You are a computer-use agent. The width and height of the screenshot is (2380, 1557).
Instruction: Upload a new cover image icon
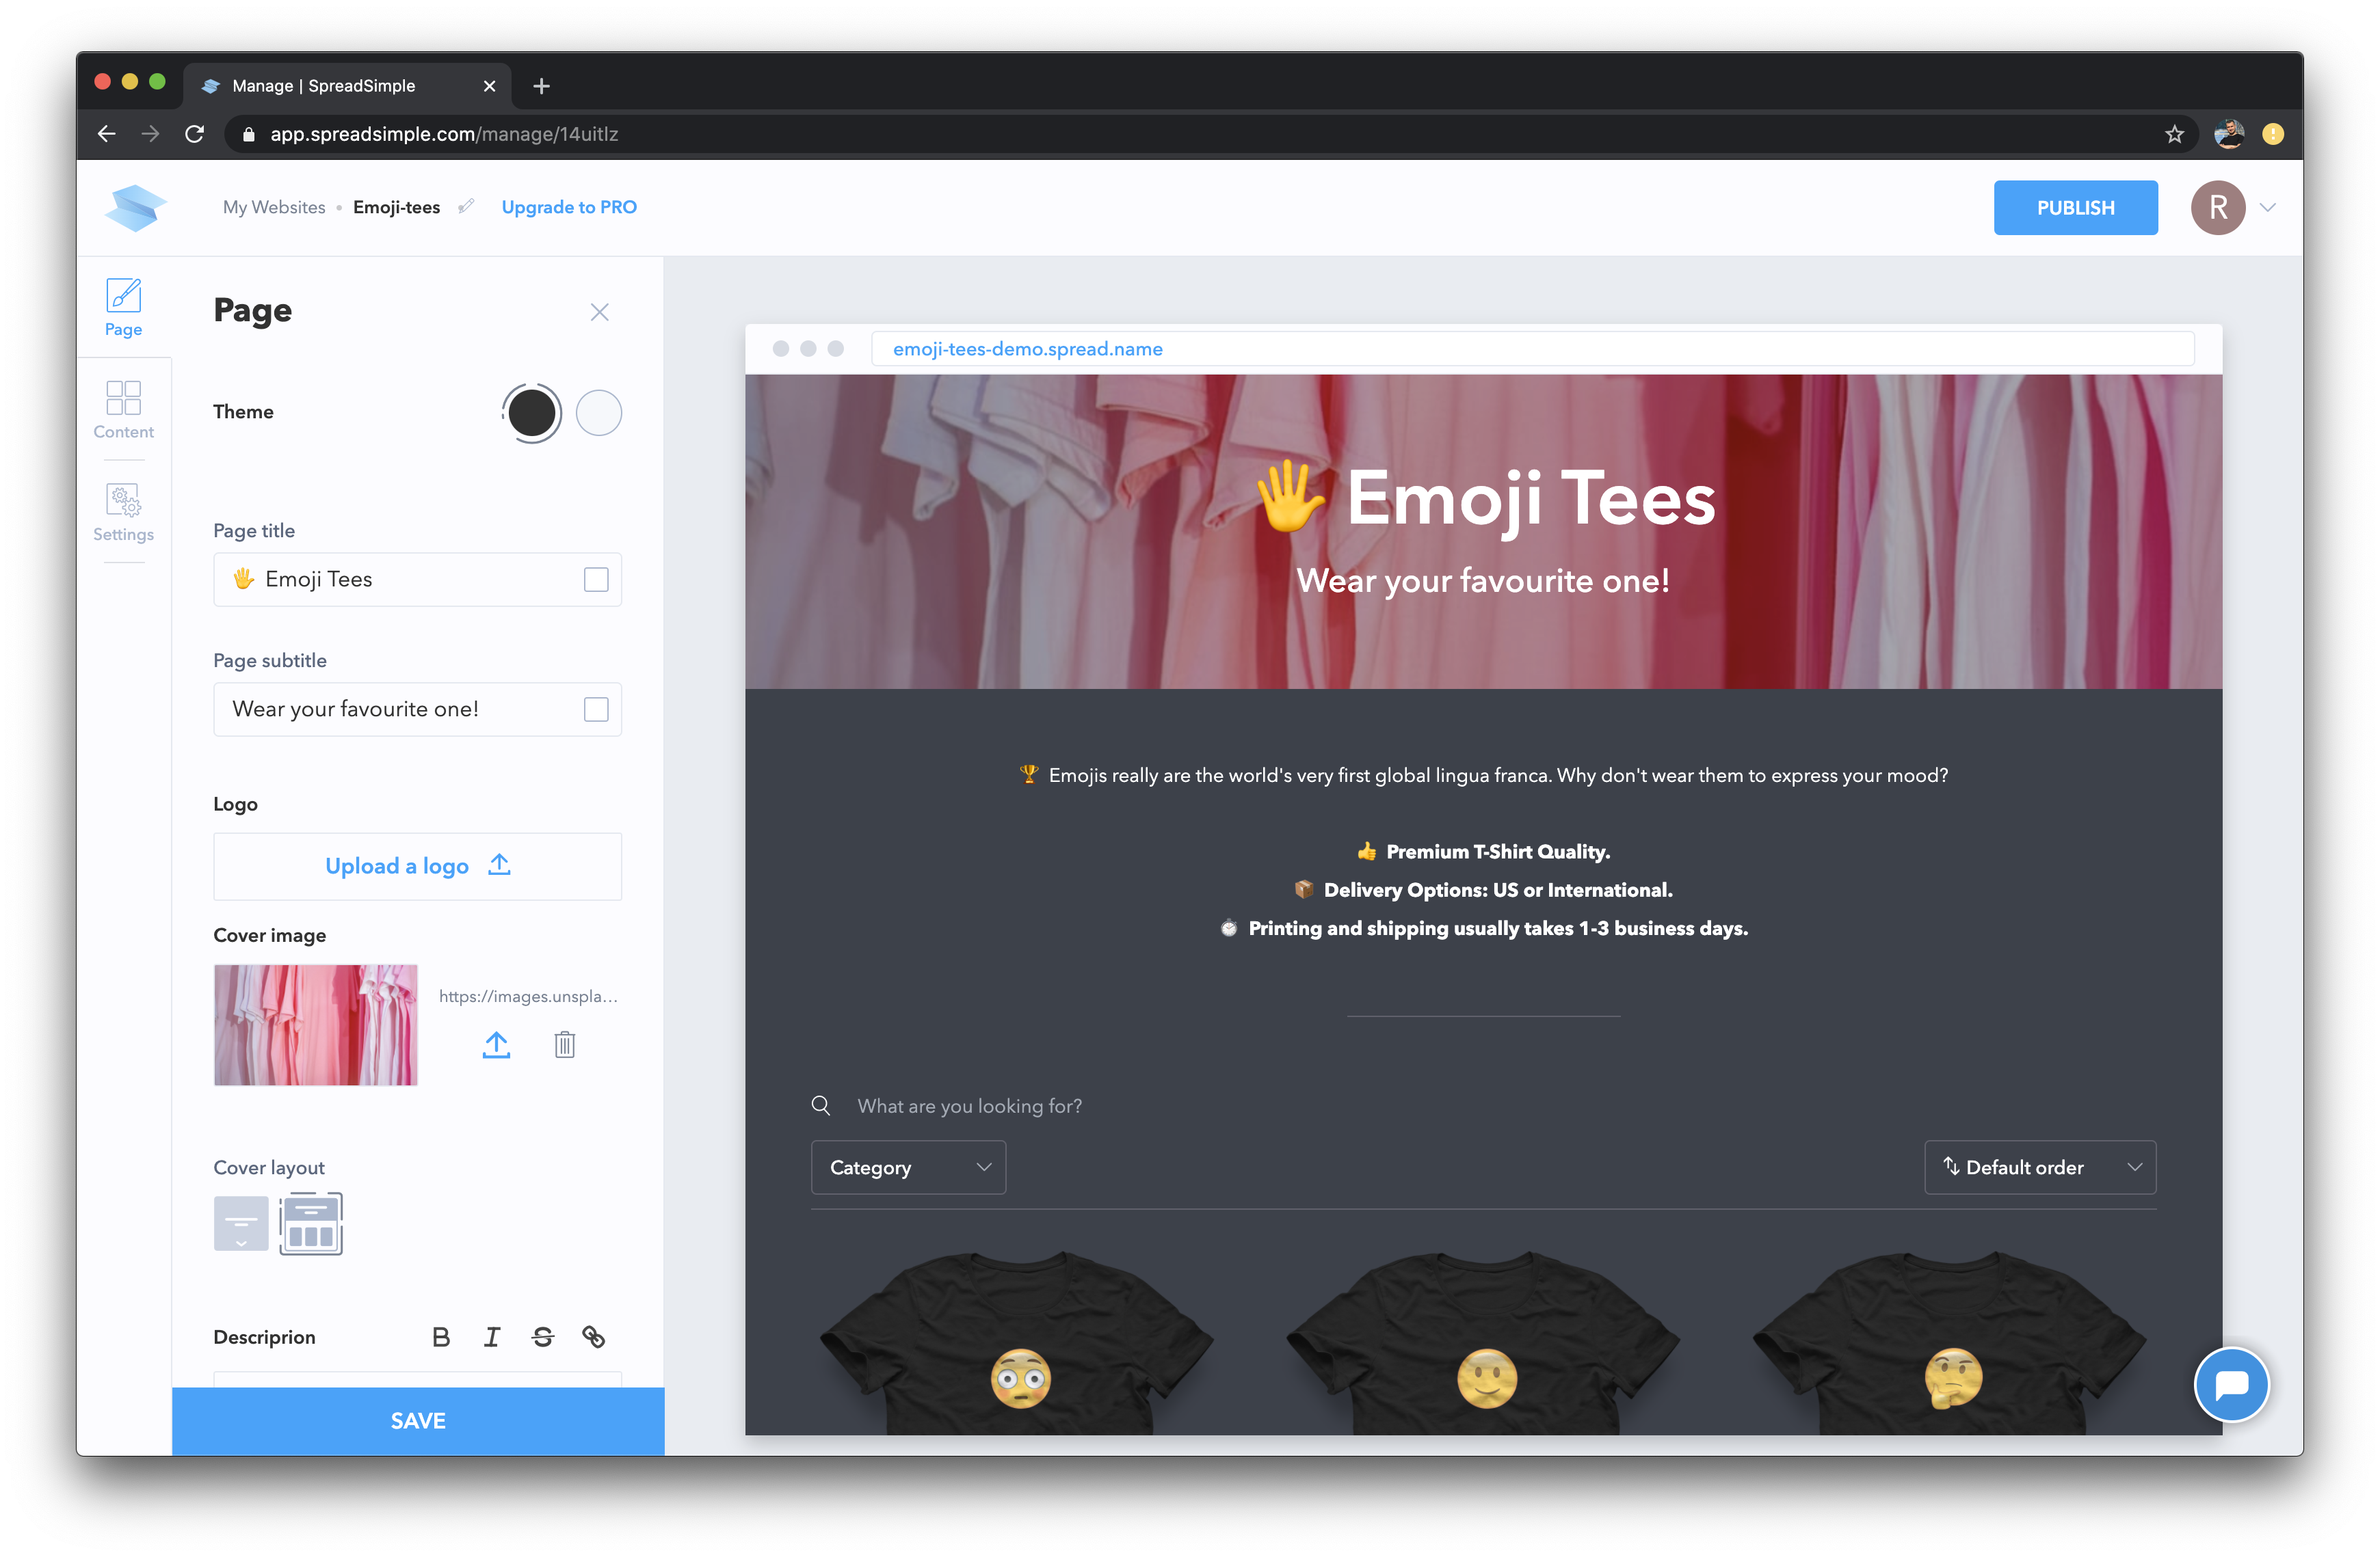point(496,1044)
